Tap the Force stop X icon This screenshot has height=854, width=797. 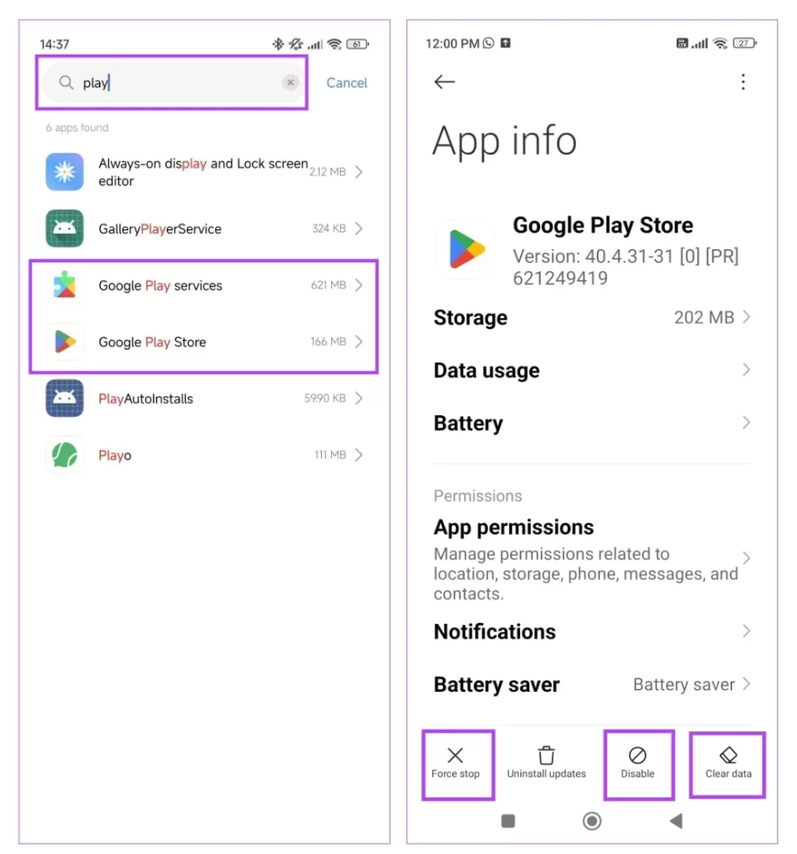point(455,755)
